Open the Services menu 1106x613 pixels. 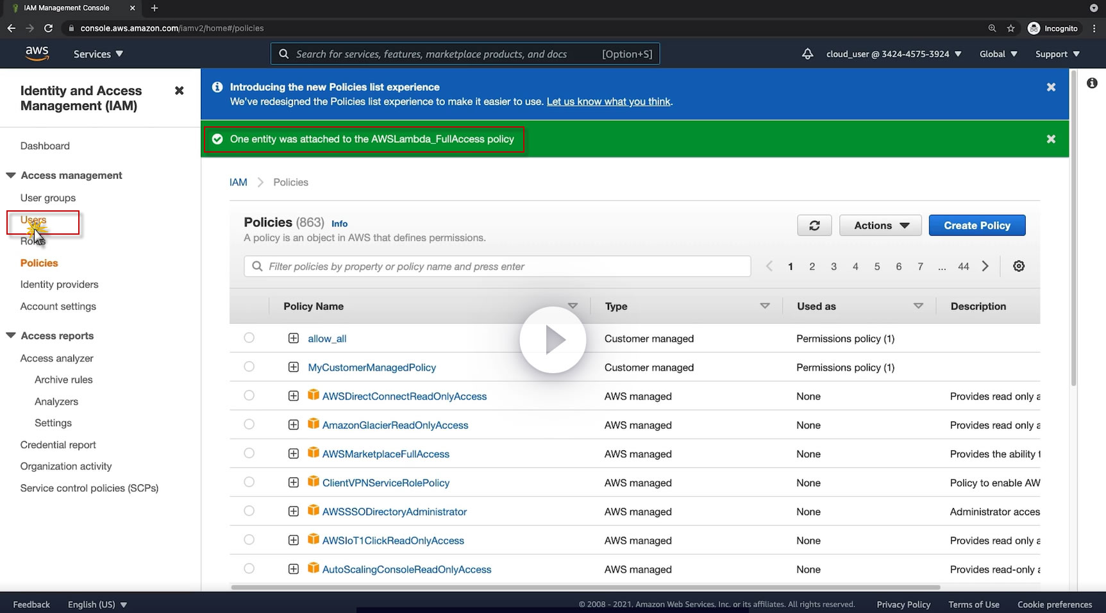(x=97, y=54)
